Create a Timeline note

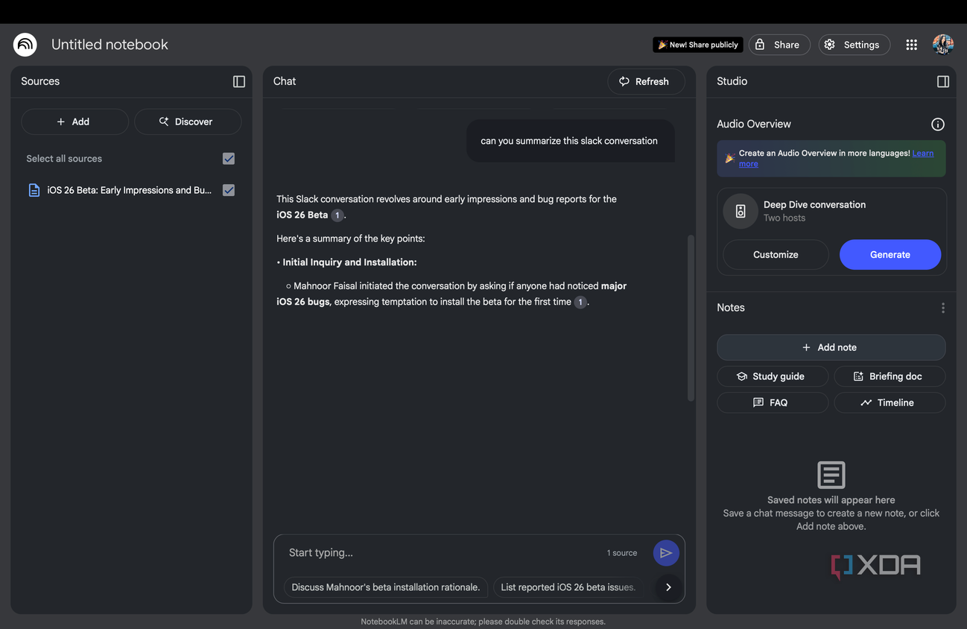point(890,402)
